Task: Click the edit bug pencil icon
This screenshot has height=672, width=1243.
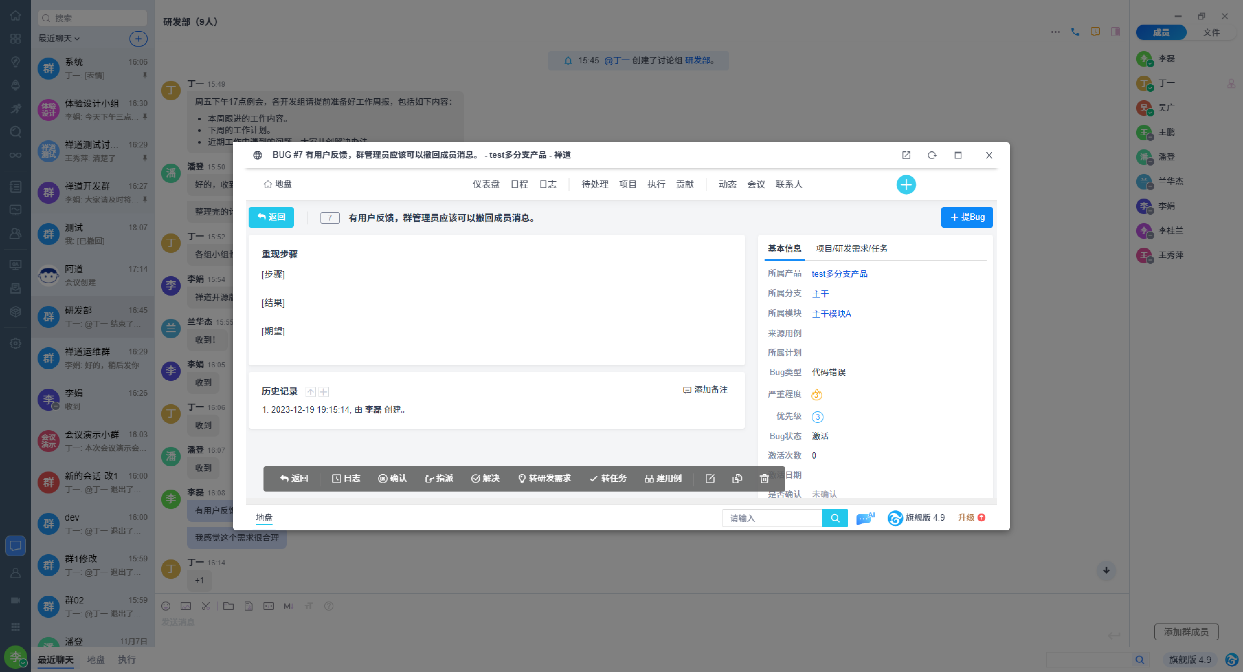Action: (710, 478)
